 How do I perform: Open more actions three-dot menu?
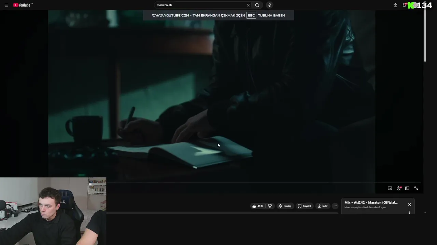click(335, 206)
